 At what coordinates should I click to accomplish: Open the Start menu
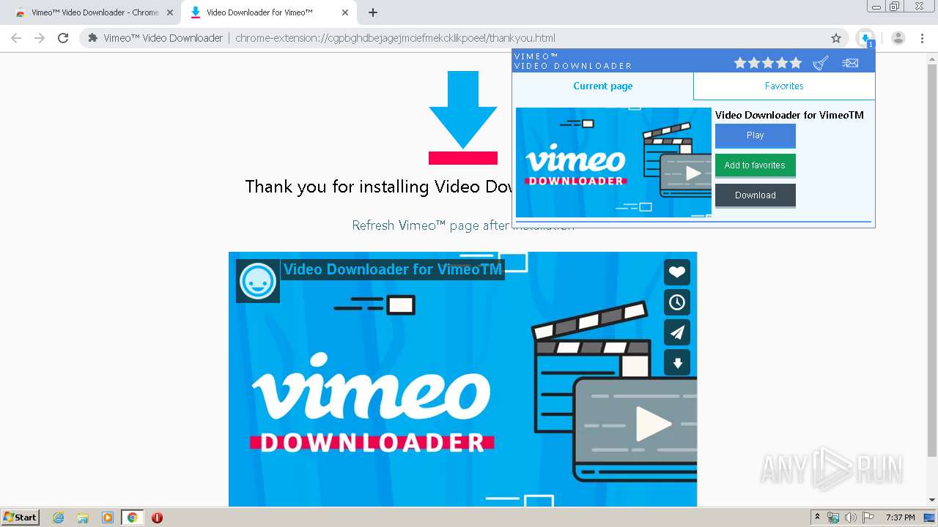(20, 517)
